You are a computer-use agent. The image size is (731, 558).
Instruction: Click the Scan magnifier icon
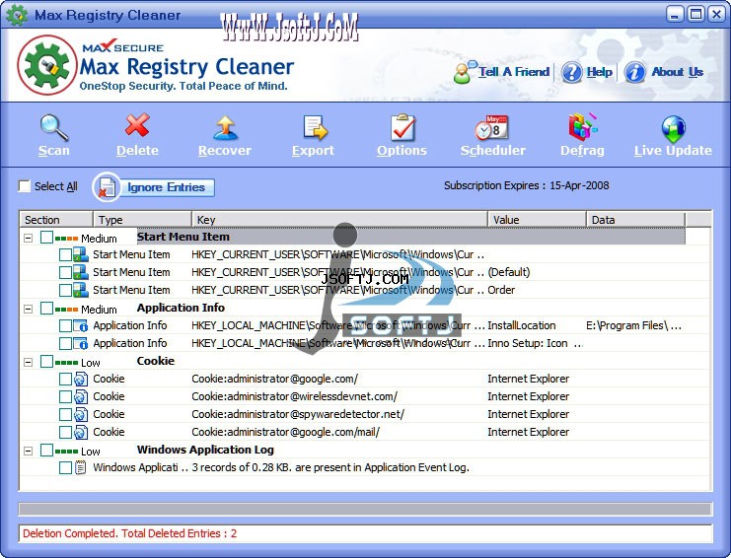pos(54,127)
